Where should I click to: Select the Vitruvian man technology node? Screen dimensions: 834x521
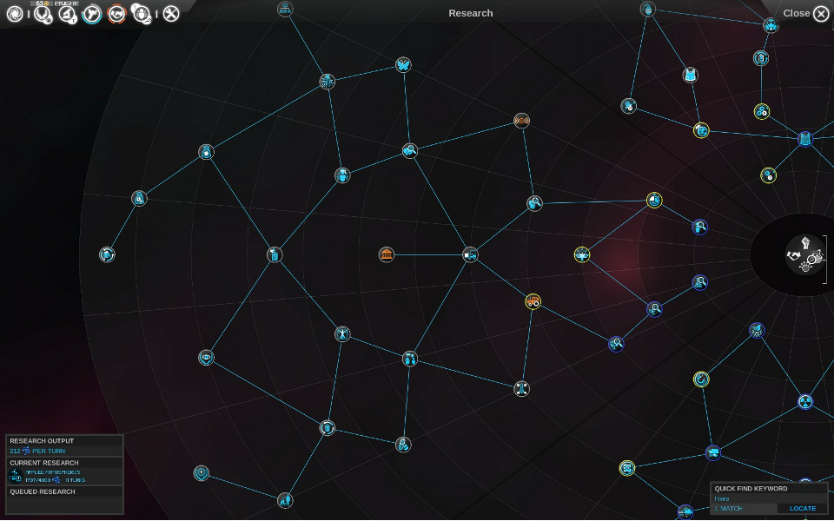342,333
